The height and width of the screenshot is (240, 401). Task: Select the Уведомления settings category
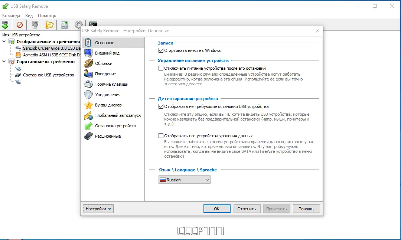[113, 95]
